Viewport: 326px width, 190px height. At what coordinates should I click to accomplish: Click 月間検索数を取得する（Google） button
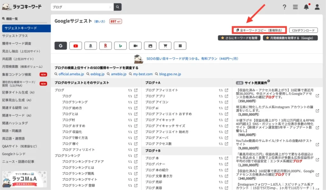pos(290,38)
